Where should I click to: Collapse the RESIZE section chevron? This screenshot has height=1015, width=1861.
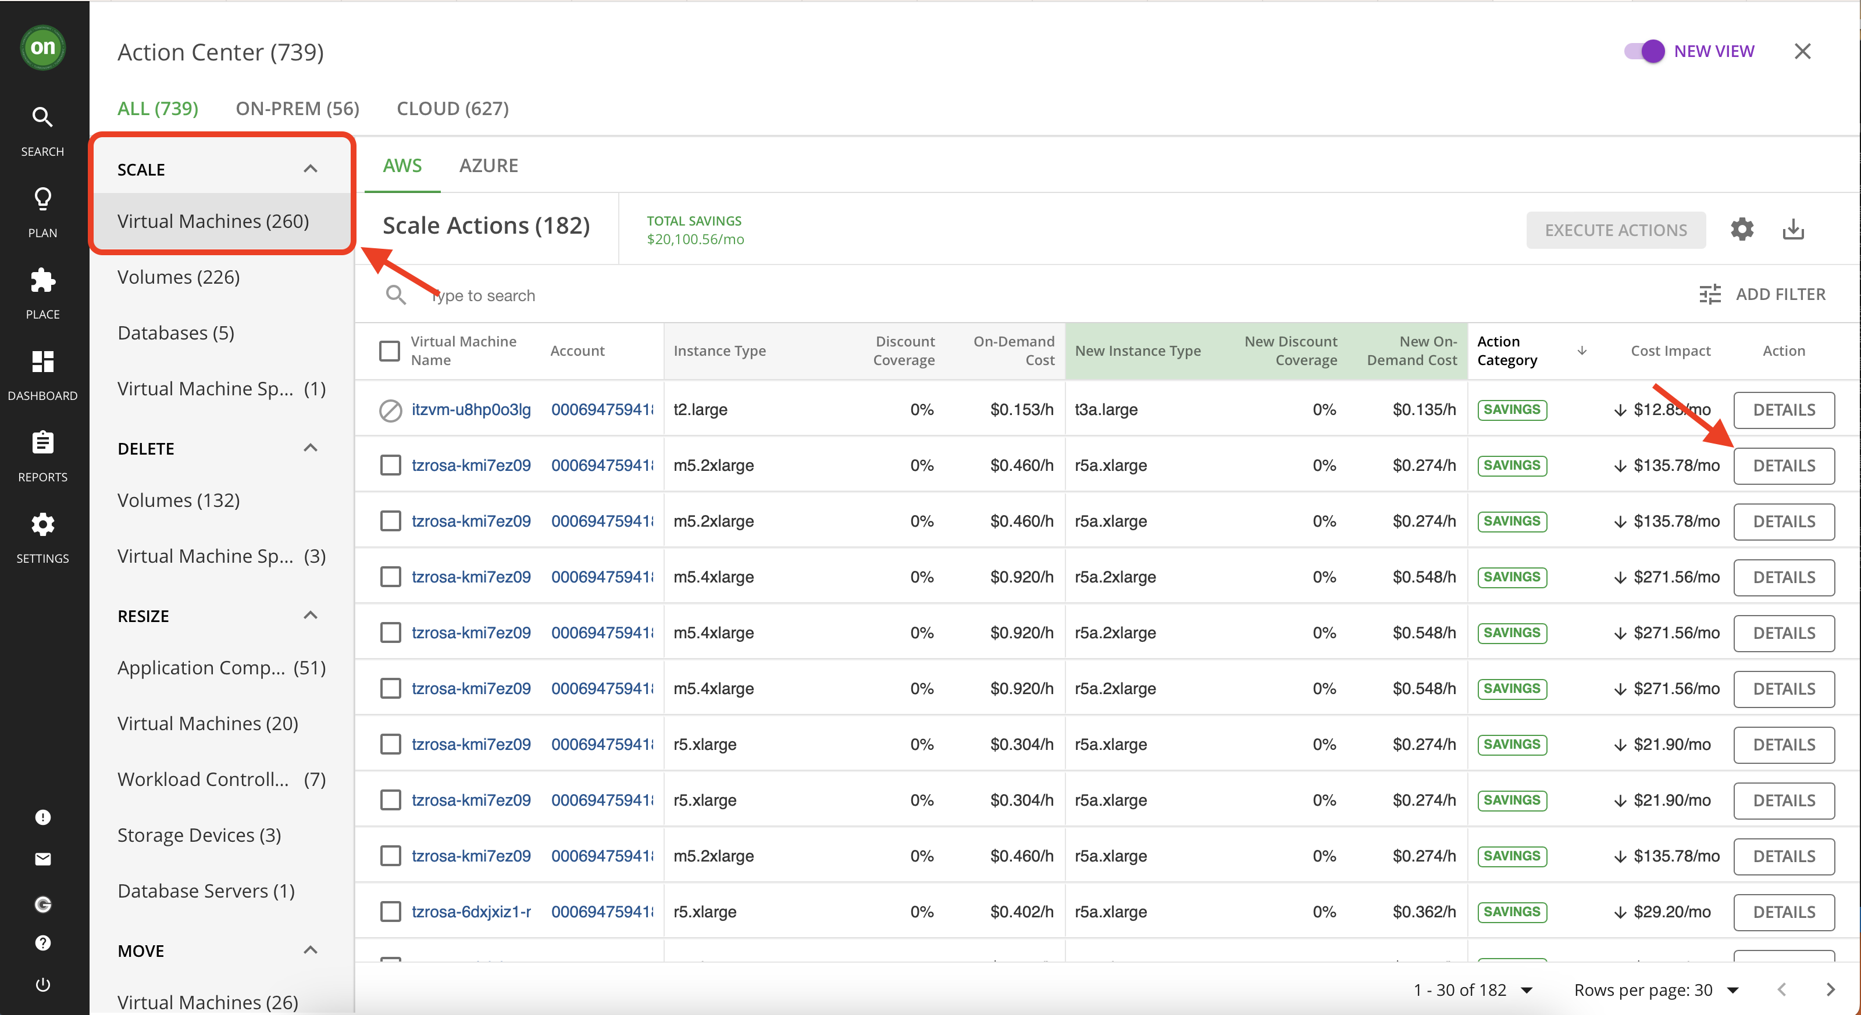click(311, 615)
